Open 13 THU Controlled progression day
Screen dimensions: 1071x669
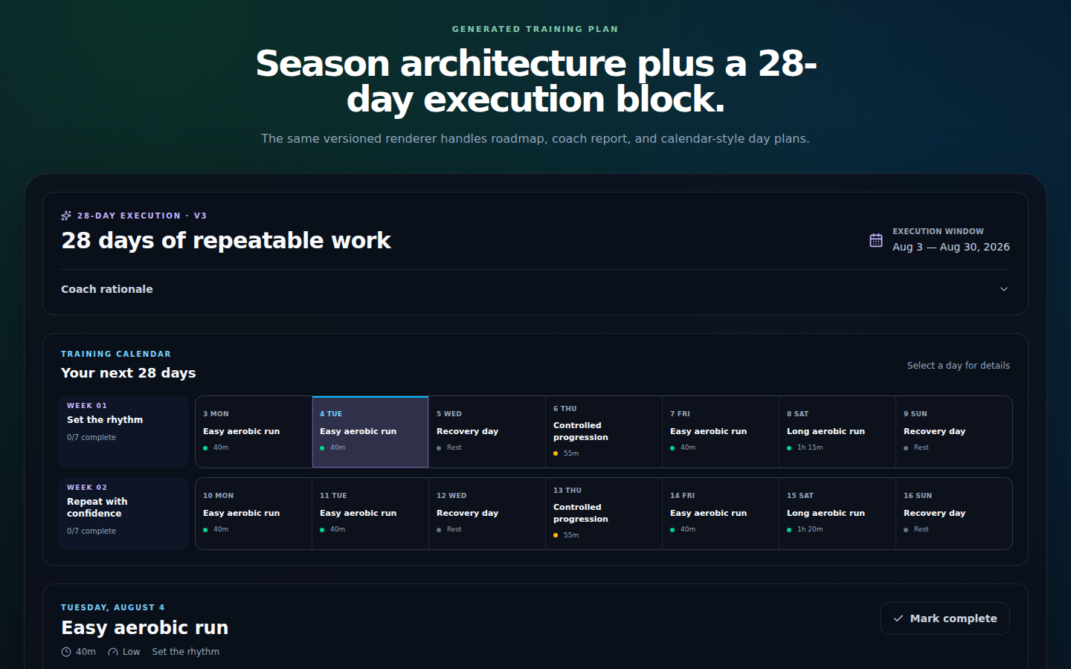(x=604, y=514)
